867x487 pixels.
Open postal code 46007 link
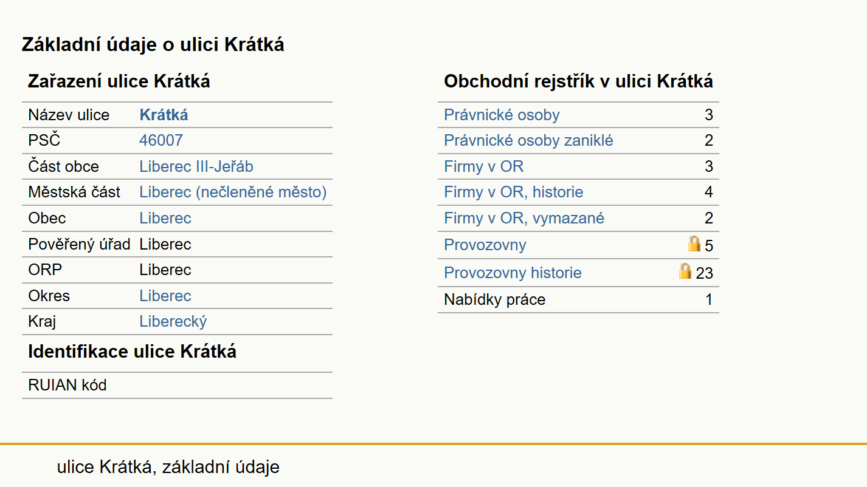pos(161,141)
